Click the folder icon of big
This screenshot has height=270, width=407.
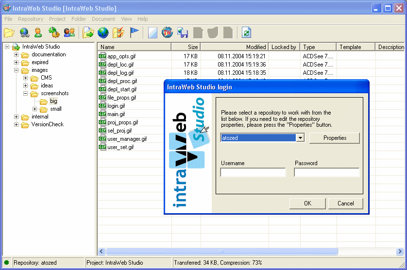coord(44,101)
